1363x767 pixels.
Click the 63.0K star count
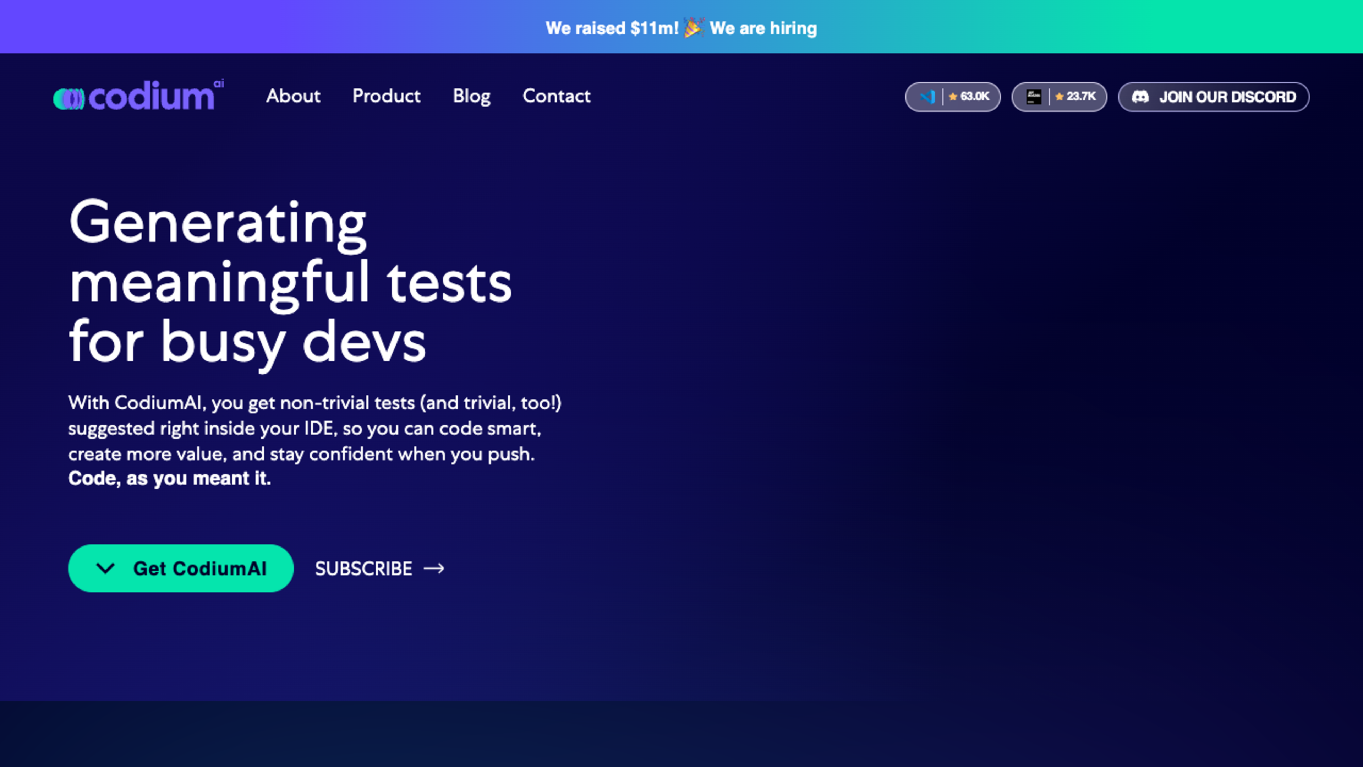pos(974,96)
